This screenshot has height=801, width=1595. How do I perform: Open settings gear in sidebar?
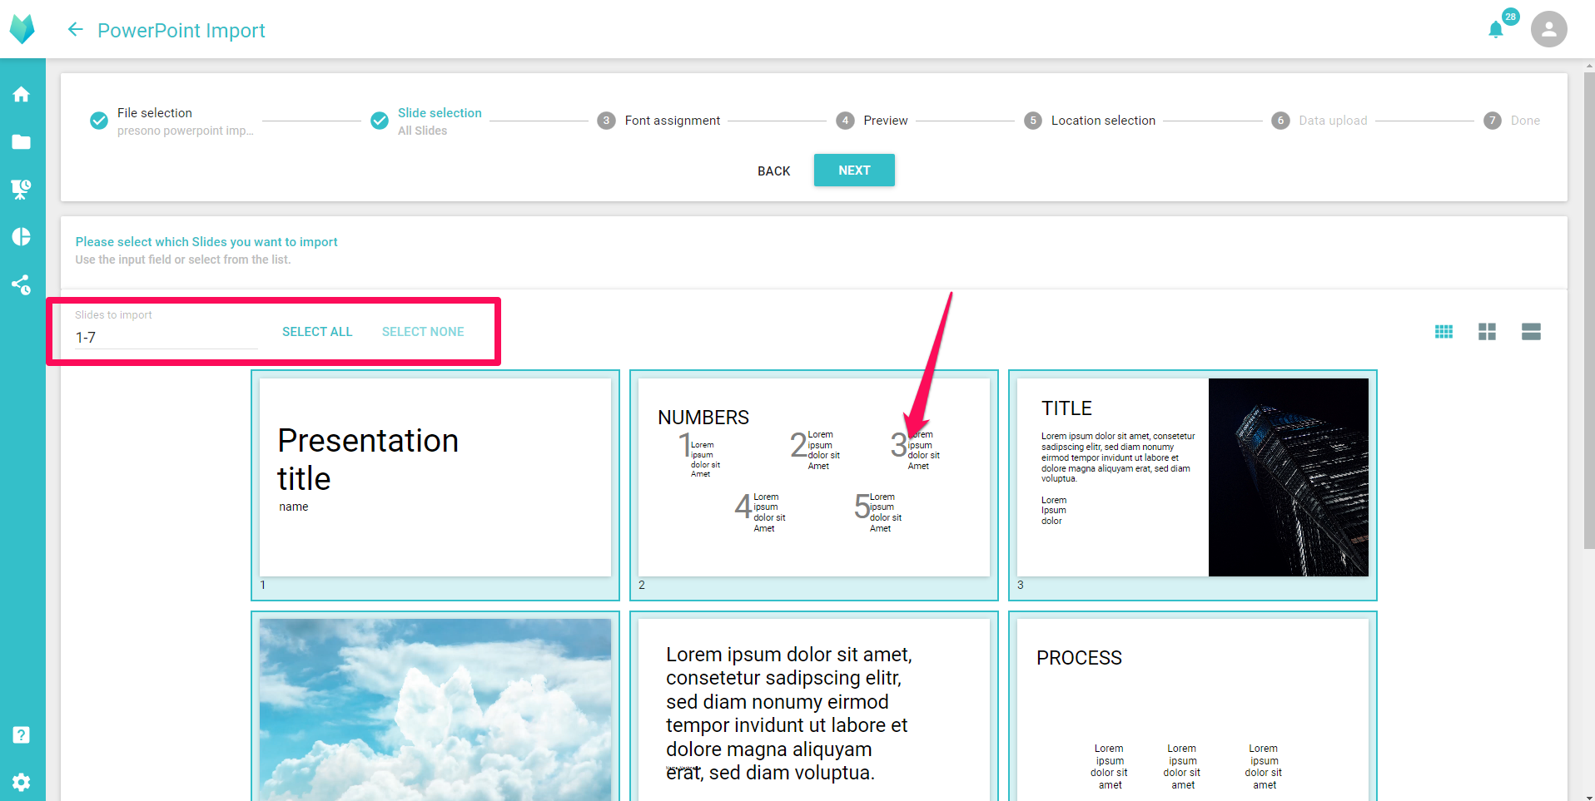22,782
